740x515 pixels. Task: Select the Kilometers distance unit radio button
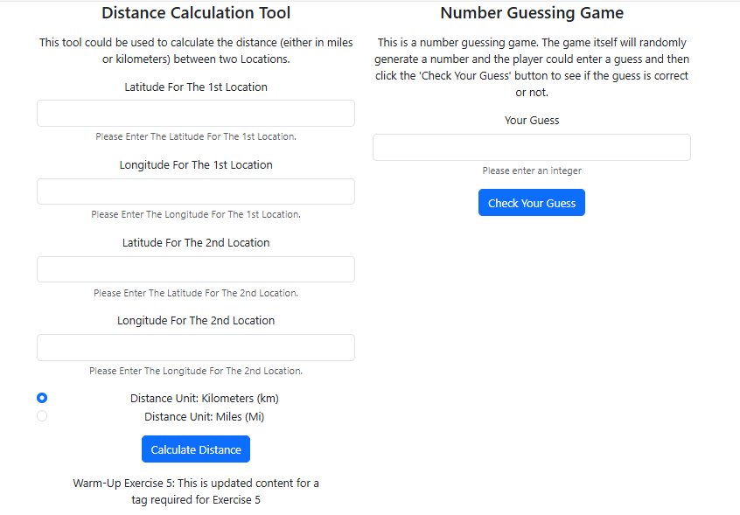42,398
